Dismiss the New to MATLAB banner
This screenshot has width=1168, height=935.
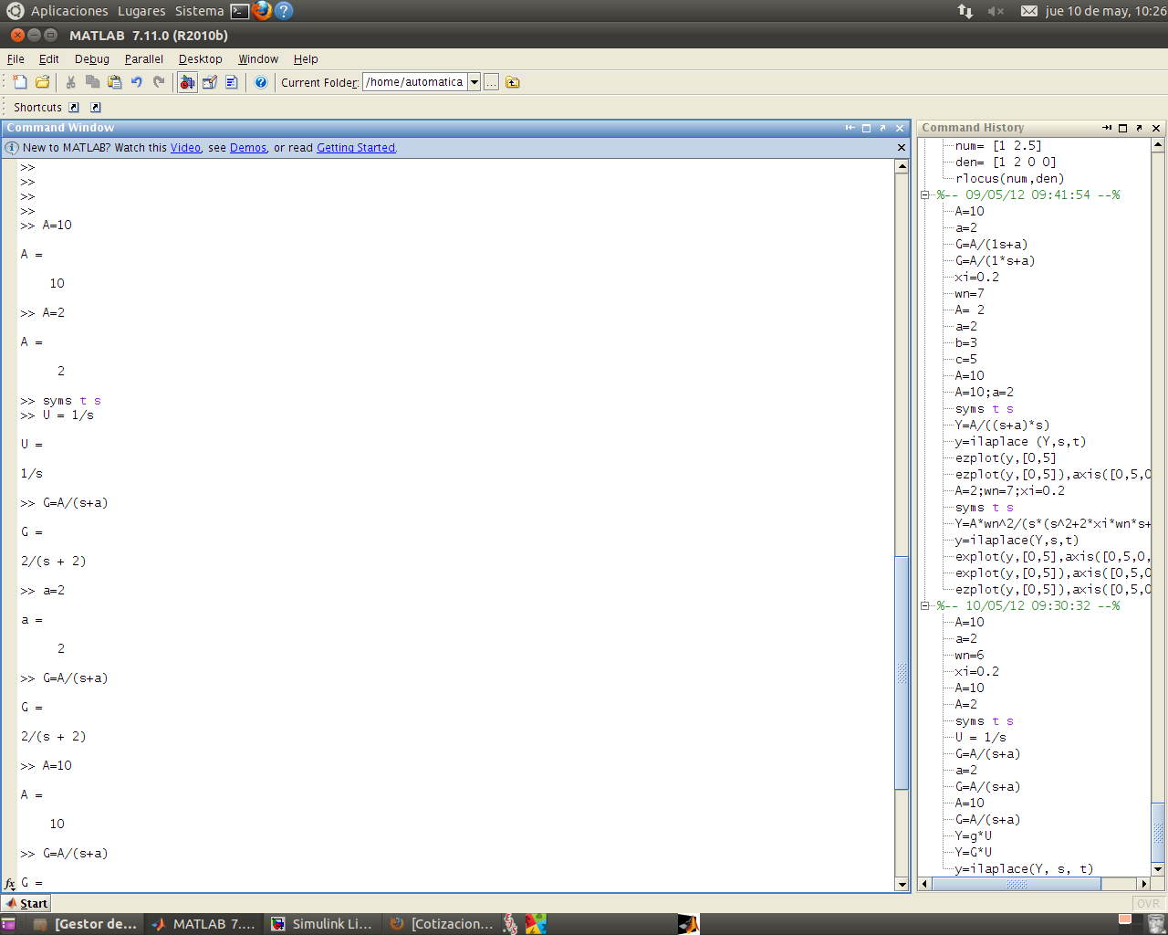click(x=901, y=147)
